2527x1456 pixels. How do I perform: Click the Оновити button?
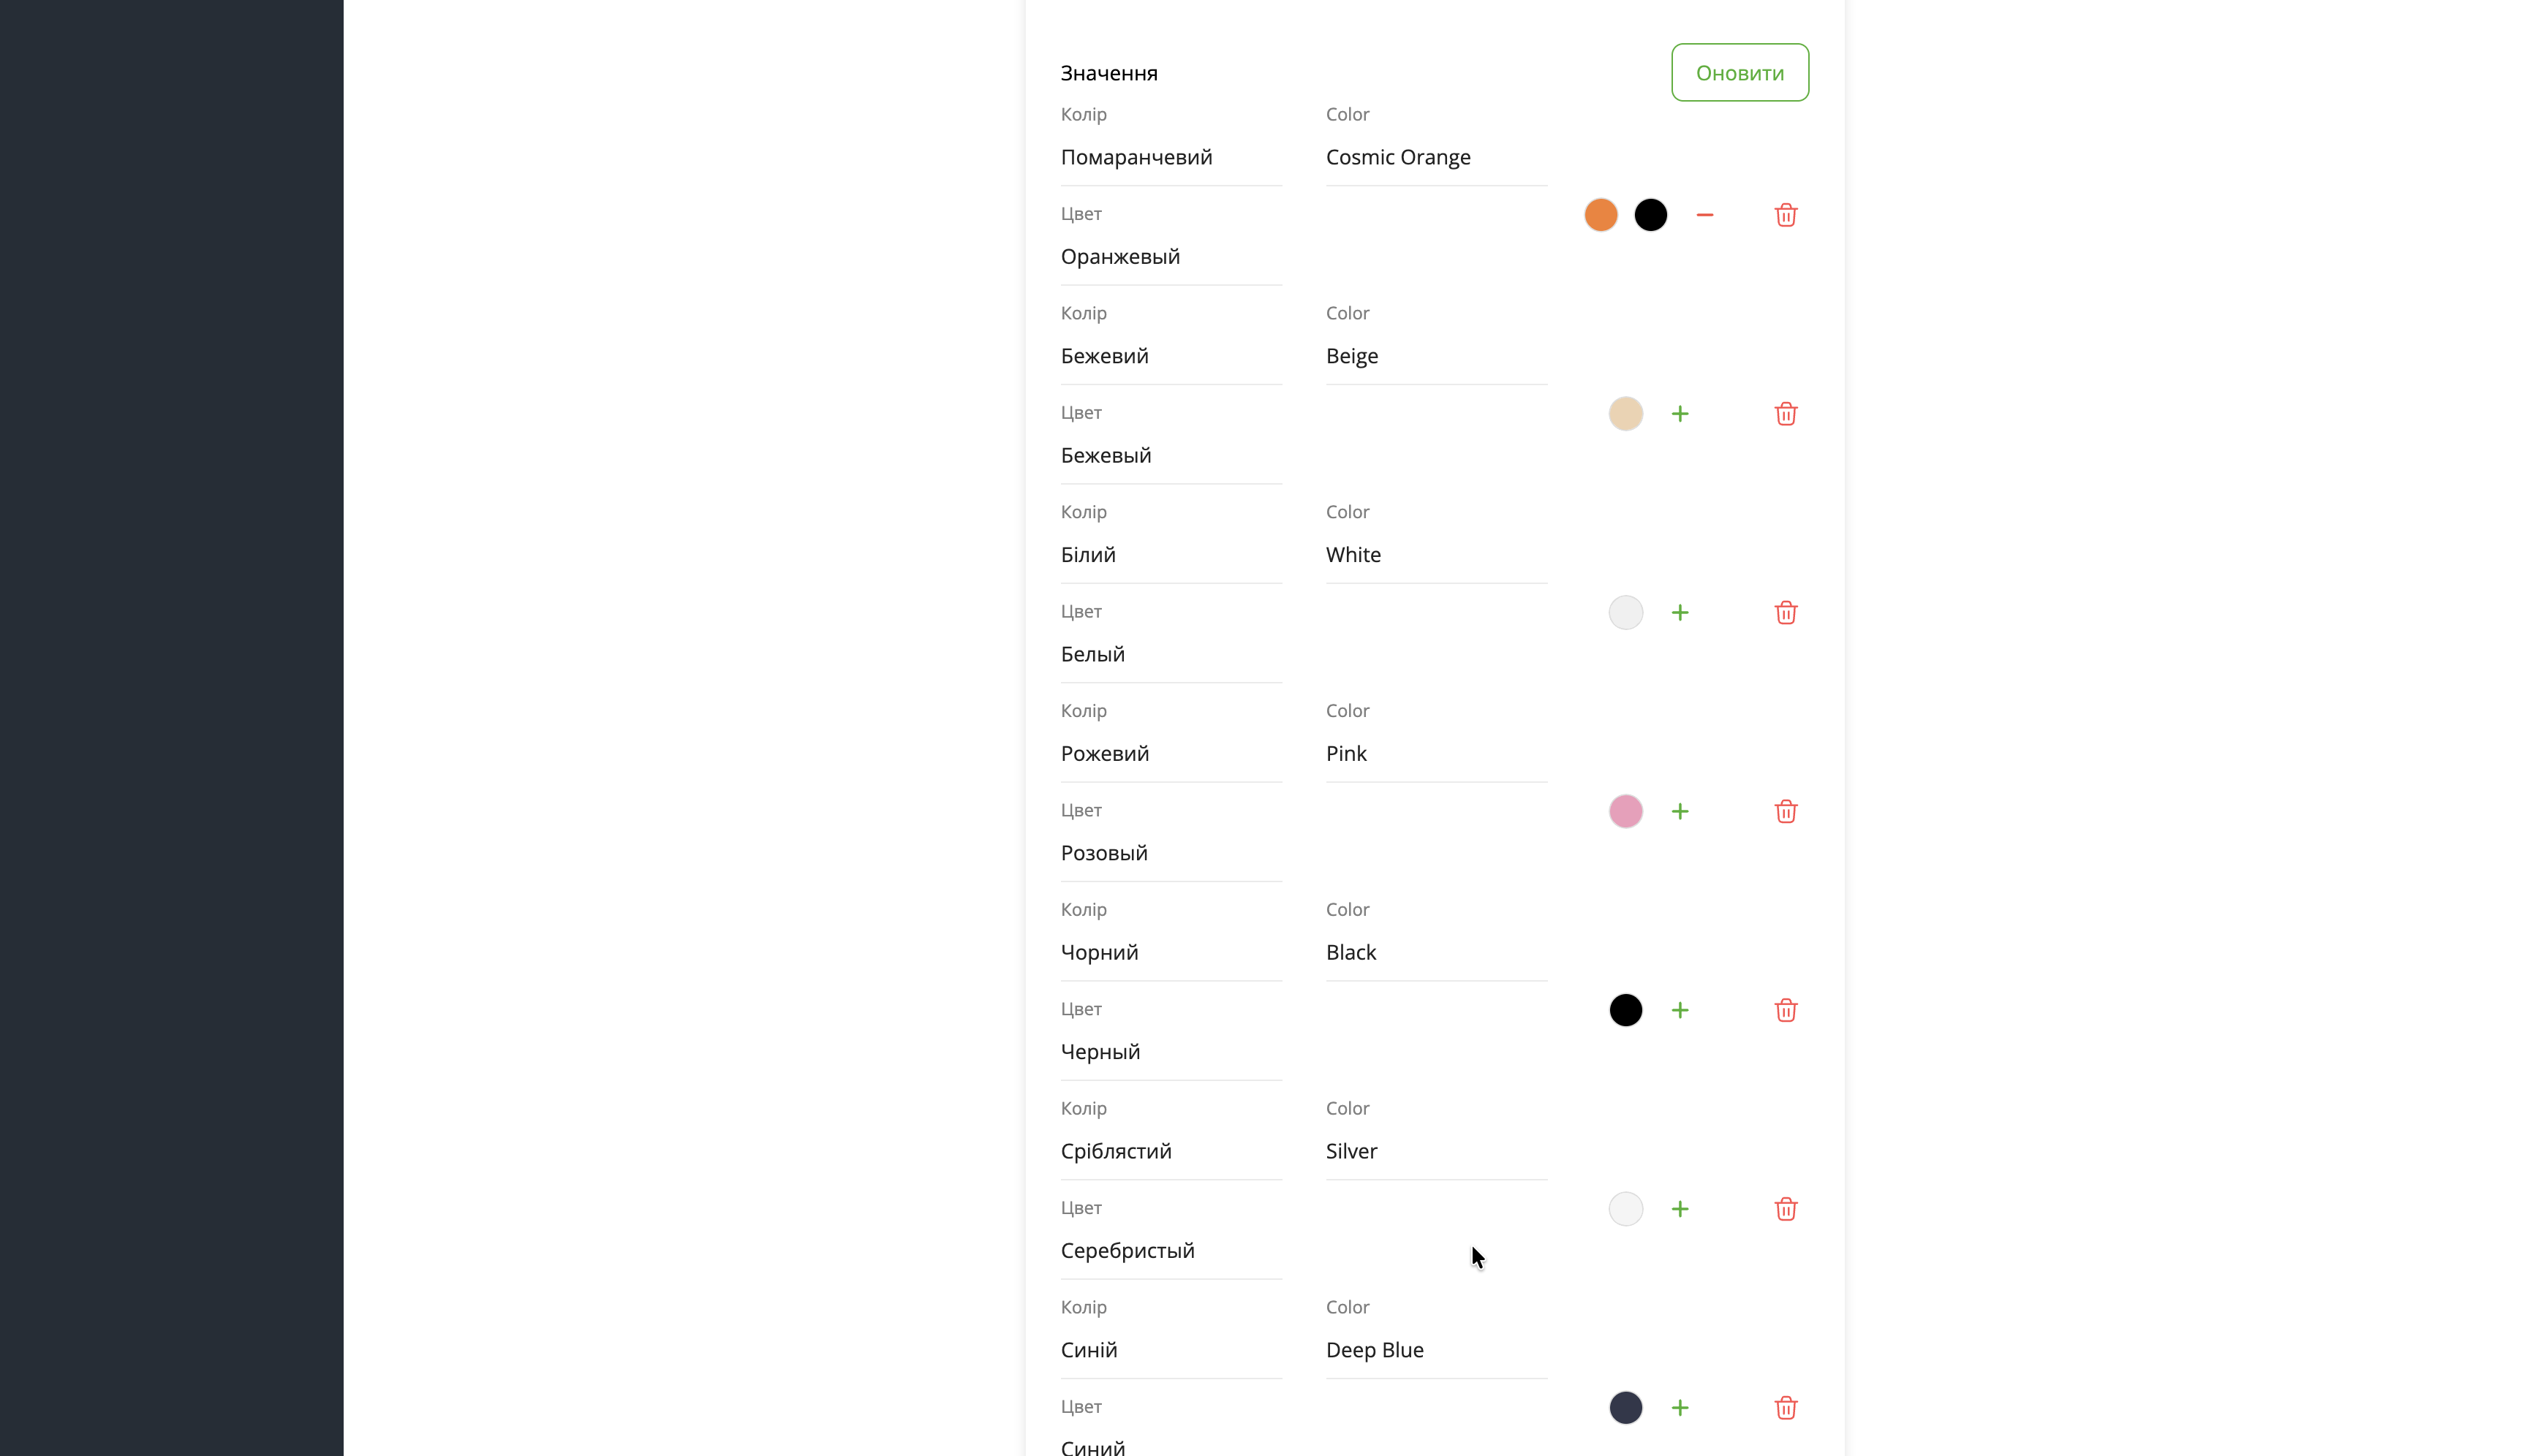tap(1739, 73)
